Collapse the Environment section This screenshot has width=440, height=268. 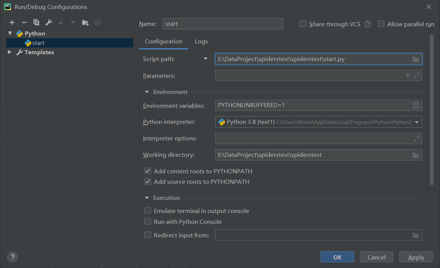coord(146,92)
